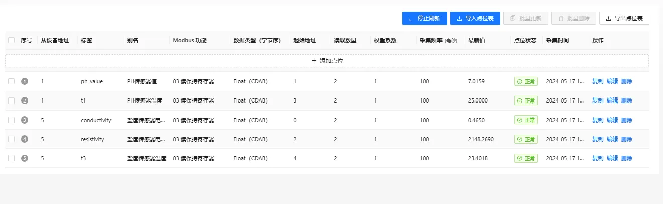The width and height of the screenshot is (663, 204).
Task: Toggle the select-all checkbox in header
Action: coord(12,40)
